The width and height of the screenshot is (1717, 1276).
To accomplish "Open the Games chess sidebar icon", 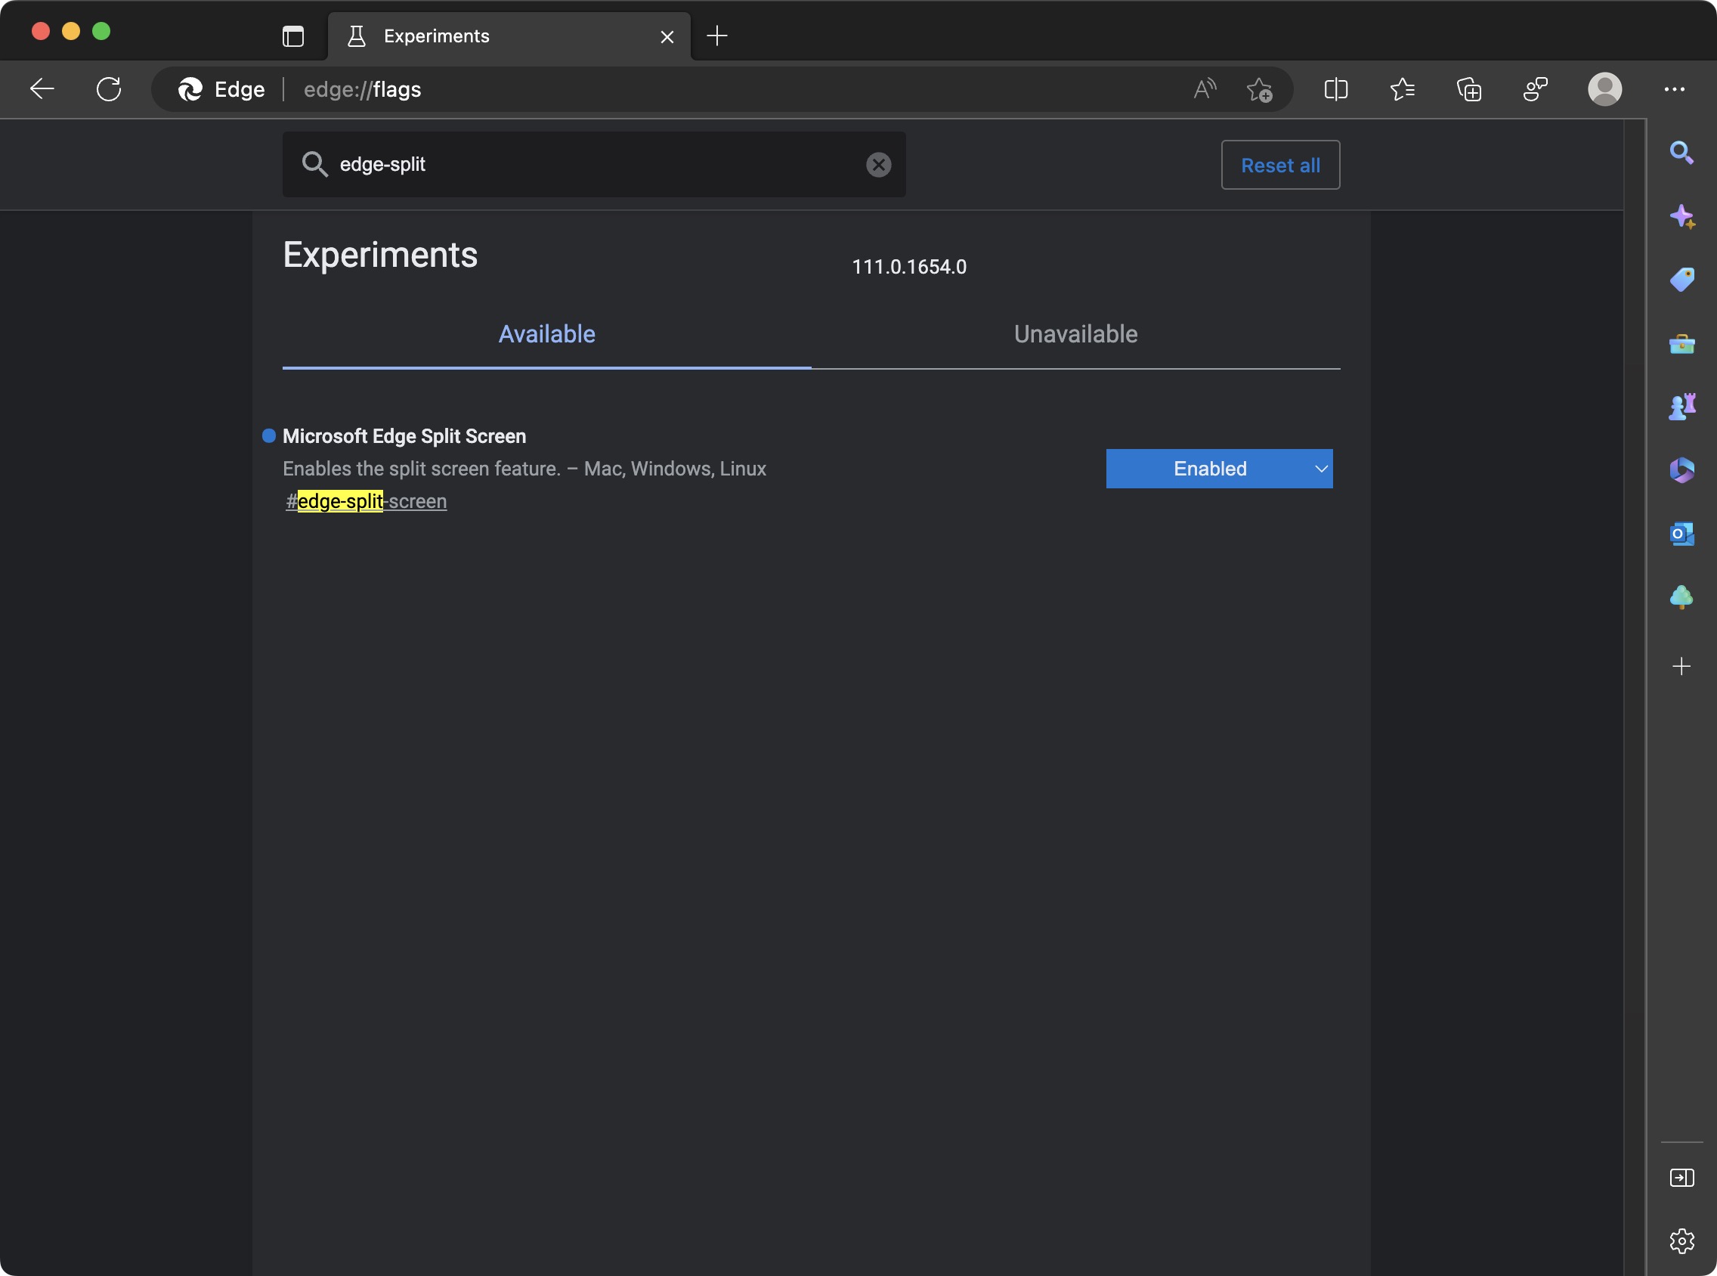I will click(x=1681, y=406).
